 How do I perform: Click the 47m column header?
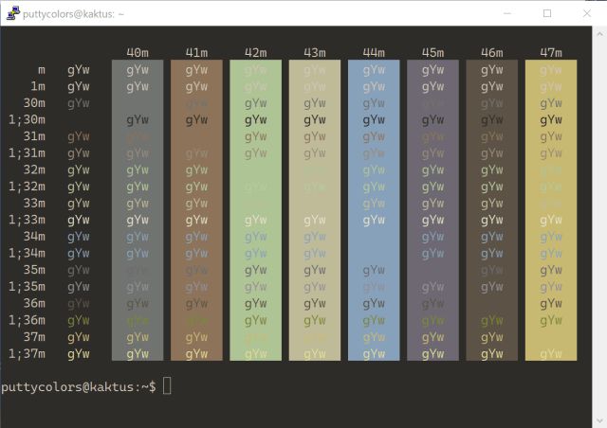(x=551, y=52)
